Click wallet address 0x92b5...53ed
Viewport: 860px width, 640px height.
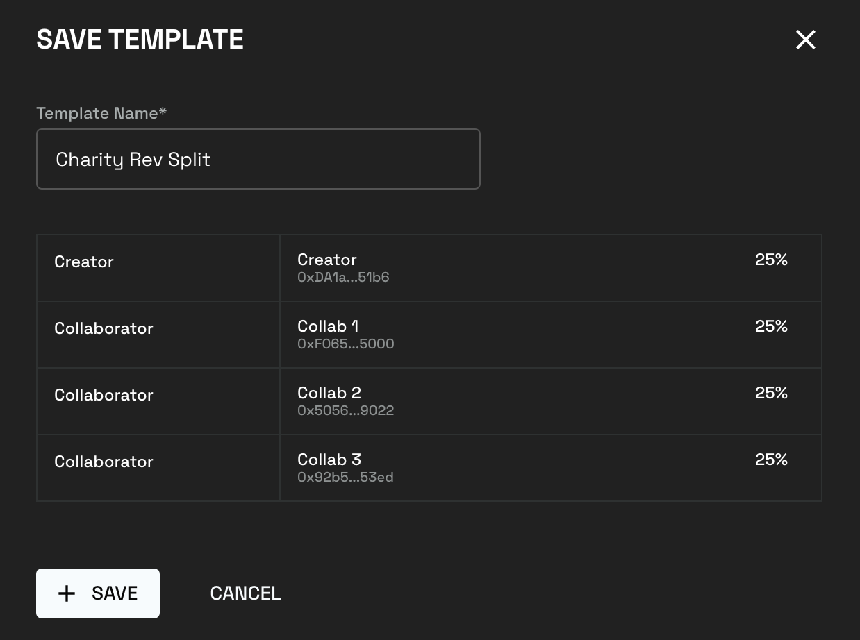coord(345,478)
